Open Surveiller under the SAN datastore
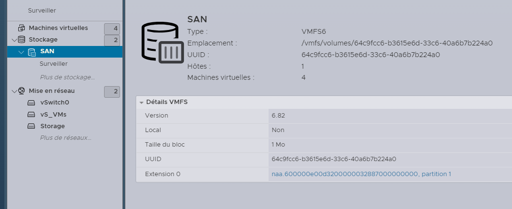The image size is (512, 209). pyautogui.click(x=53, y=64)
